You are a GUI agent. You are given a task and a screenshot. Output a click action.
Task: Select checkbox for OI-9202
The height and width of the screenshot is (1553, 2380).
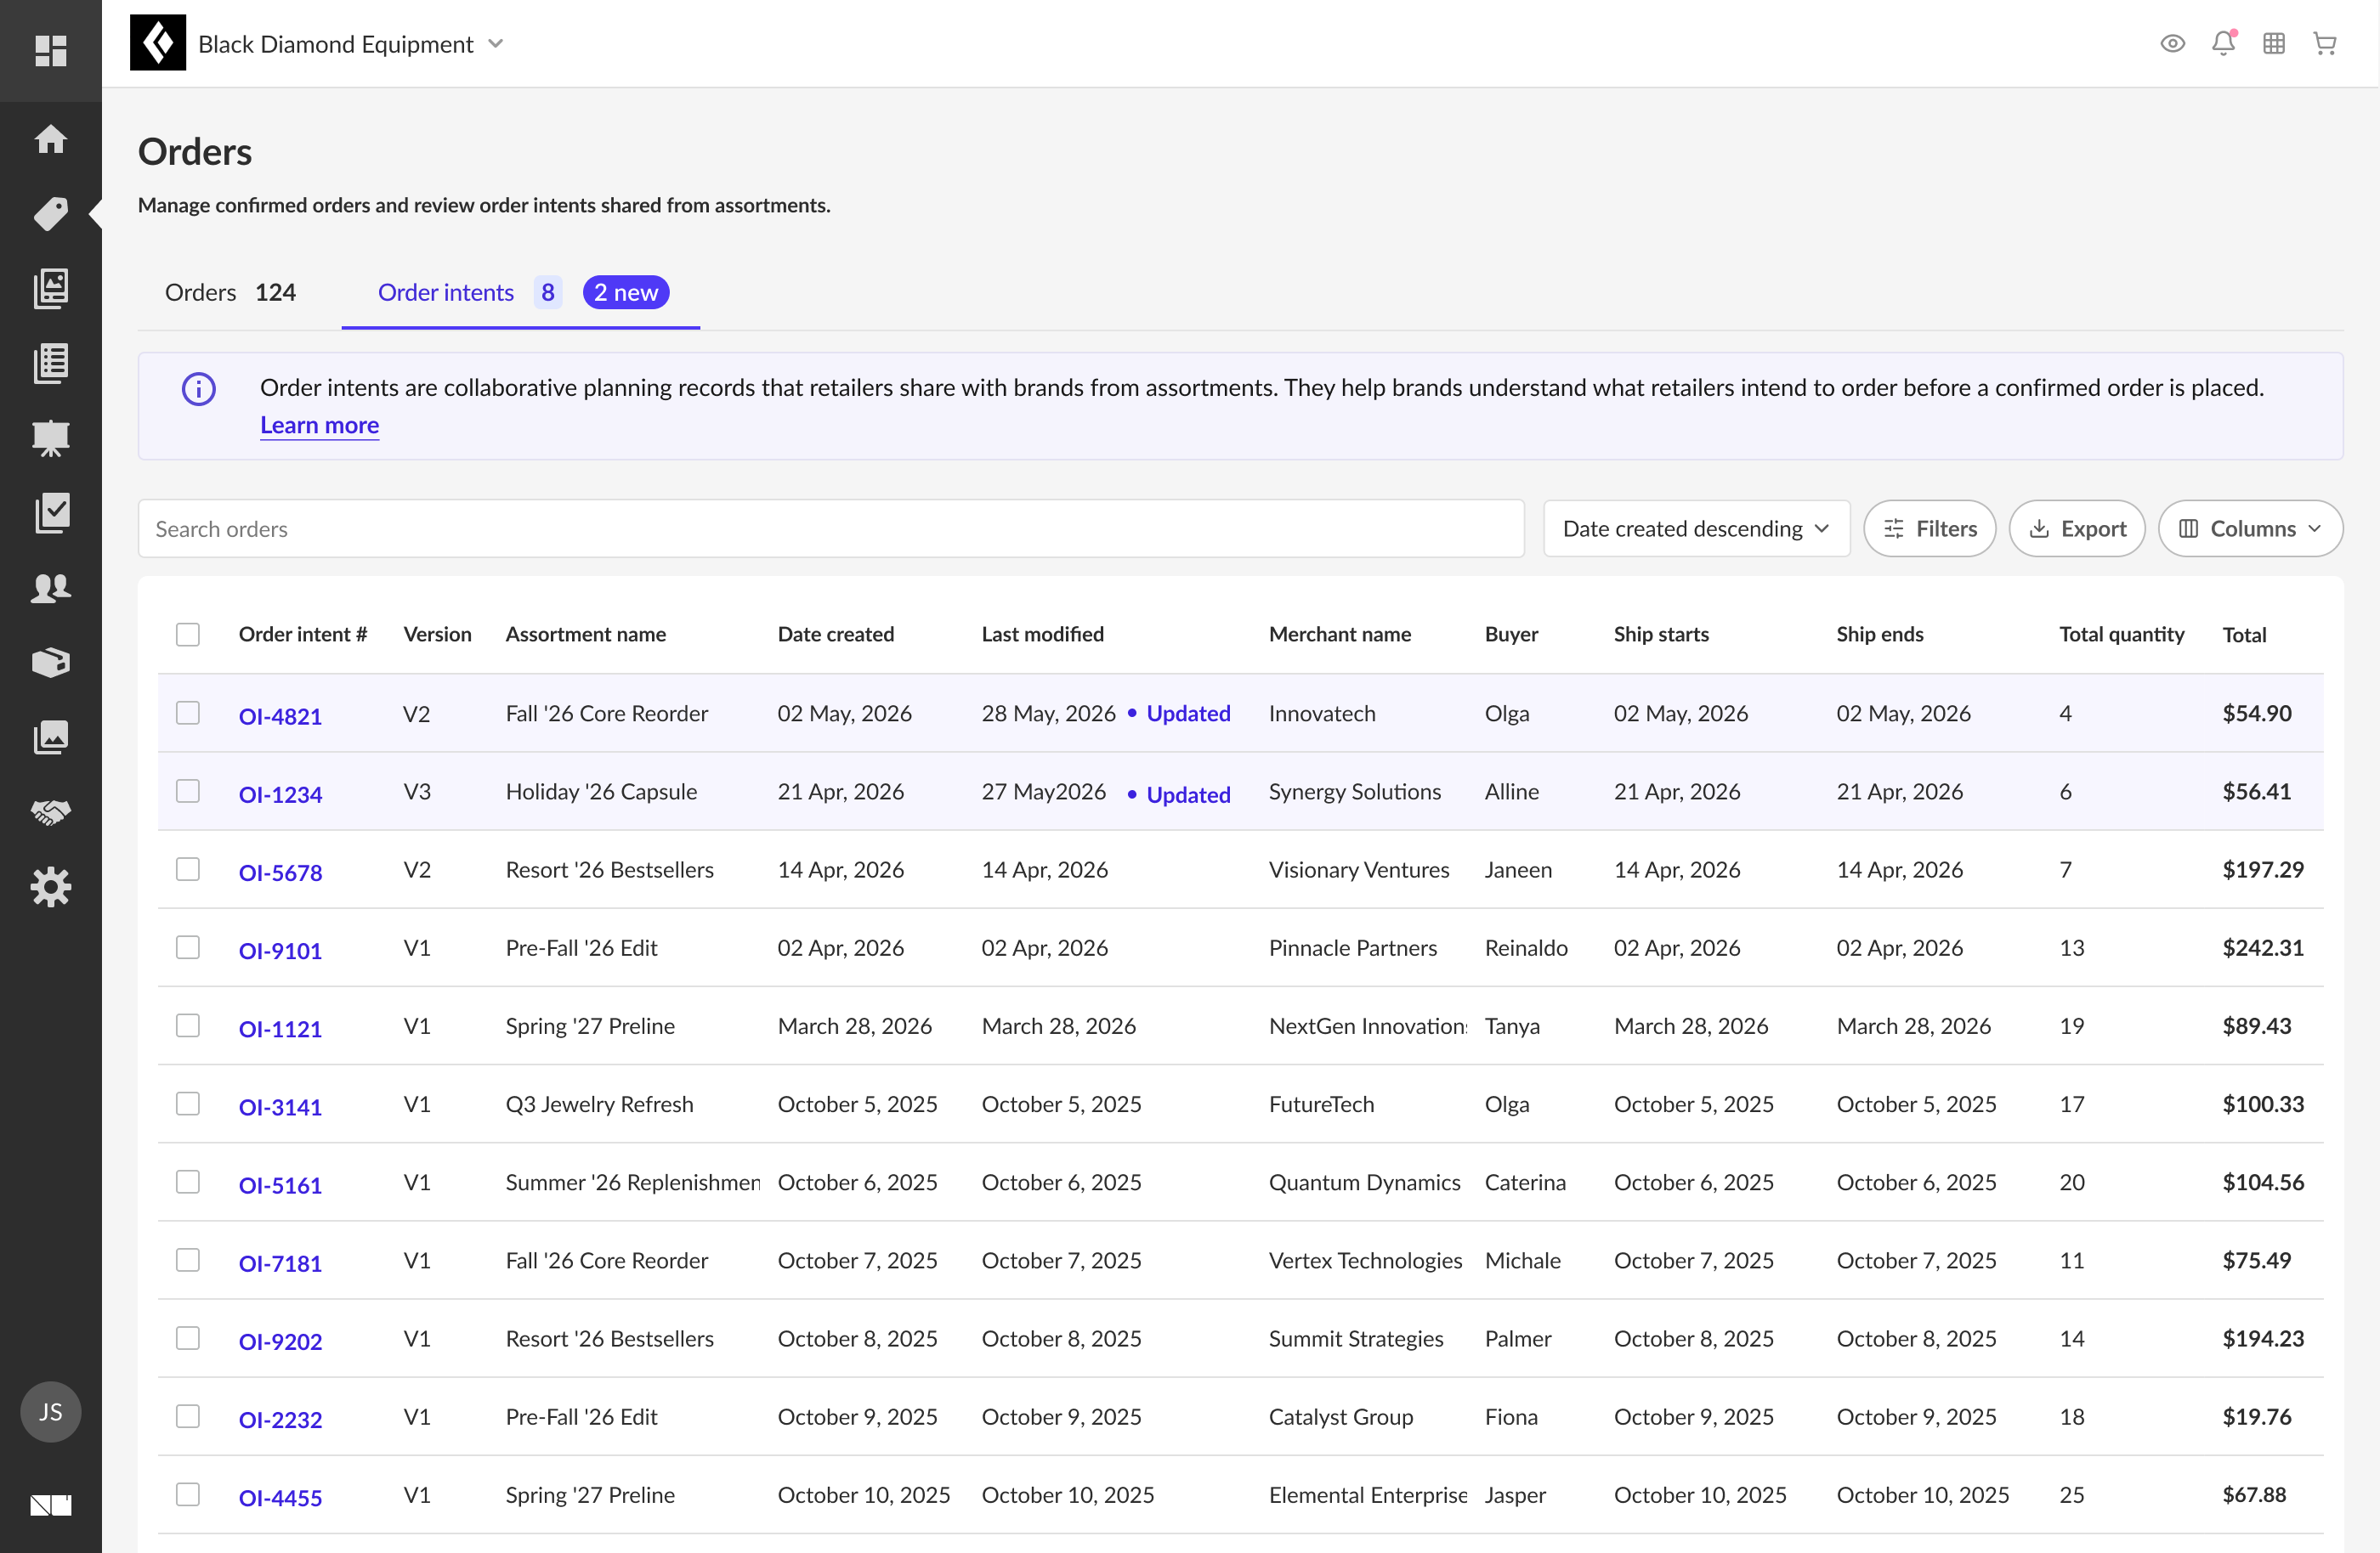coord(188,1339)
